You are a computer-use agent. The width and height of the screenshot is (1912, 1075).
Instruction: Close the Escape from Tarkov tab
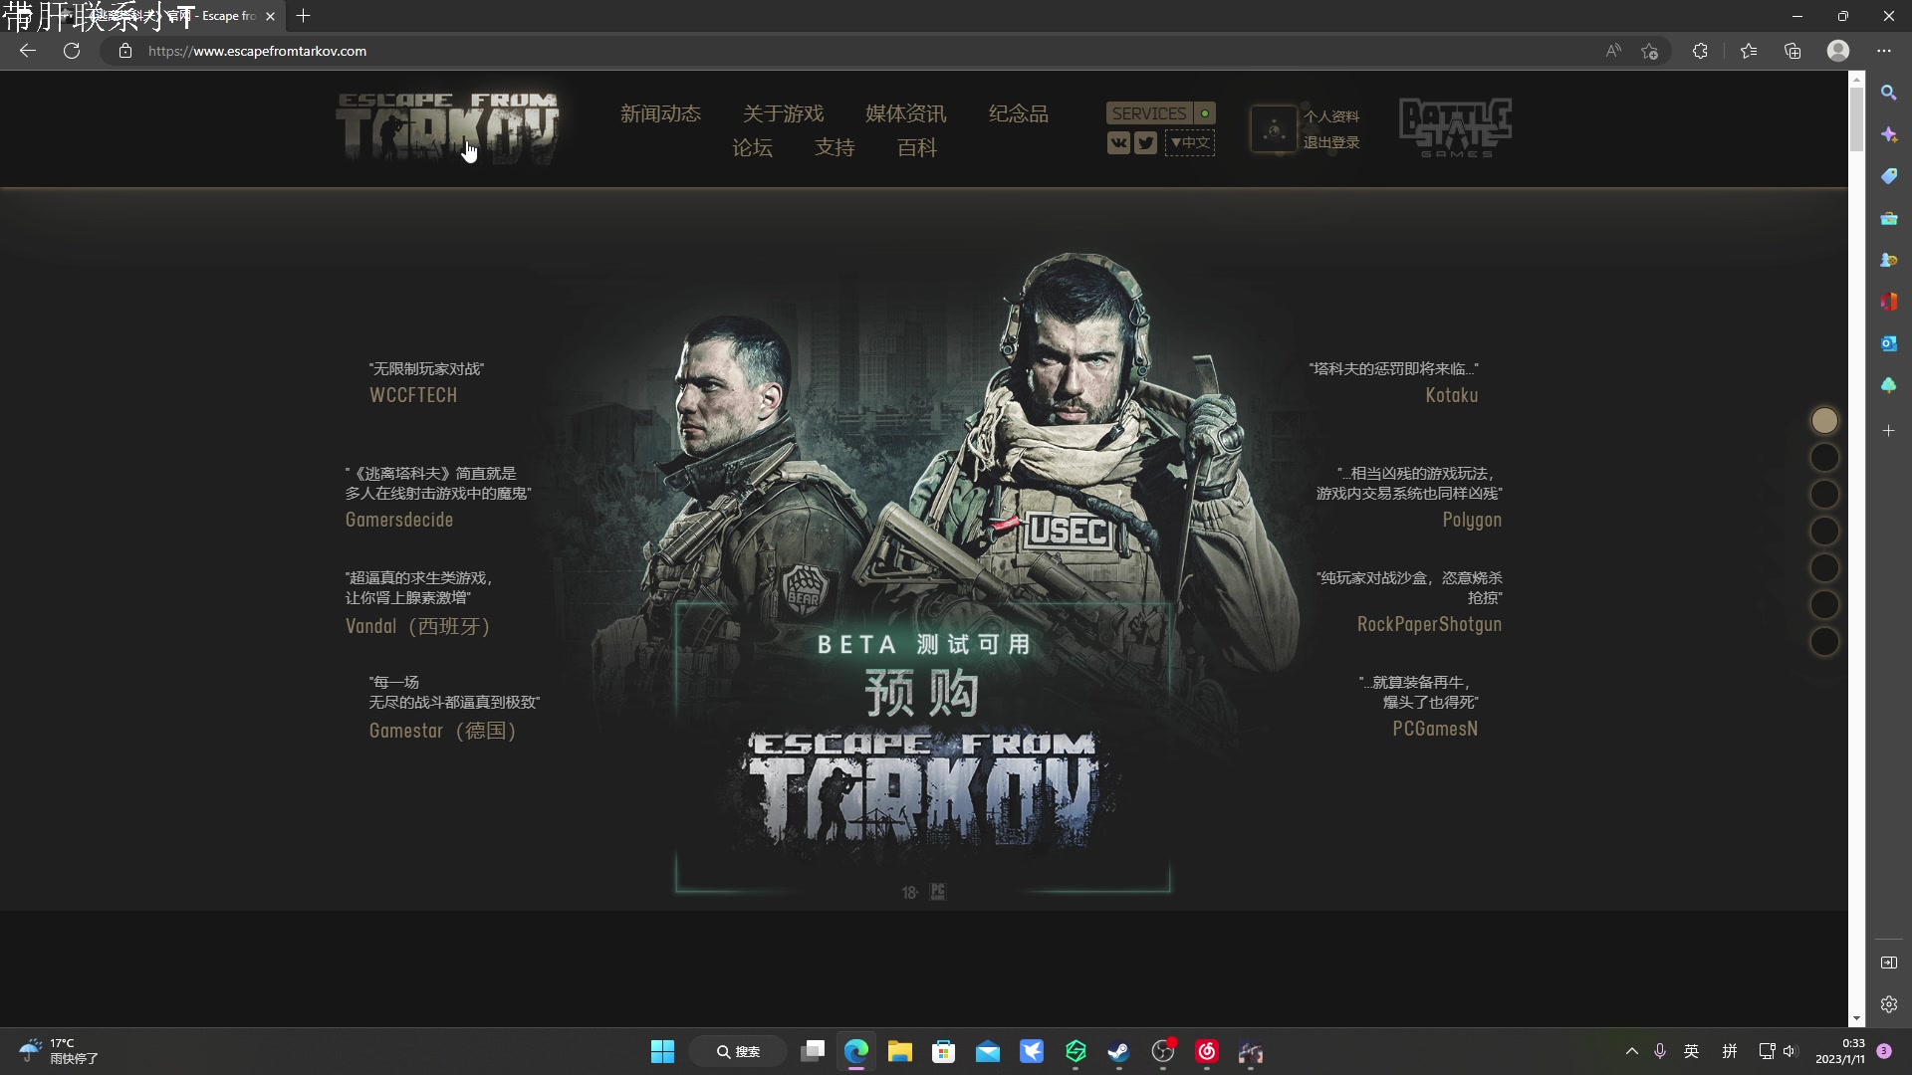270,16
